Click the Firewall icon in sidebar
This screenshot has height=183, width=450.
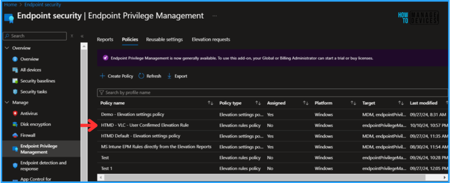coord(15,135)
